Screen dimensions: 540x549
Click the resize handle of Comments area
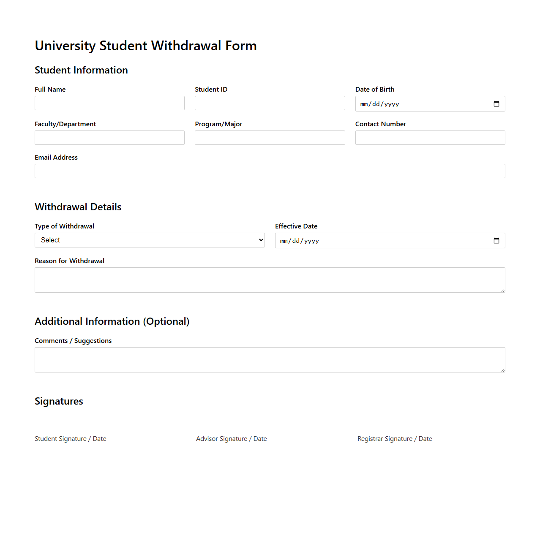click(503, 370)
